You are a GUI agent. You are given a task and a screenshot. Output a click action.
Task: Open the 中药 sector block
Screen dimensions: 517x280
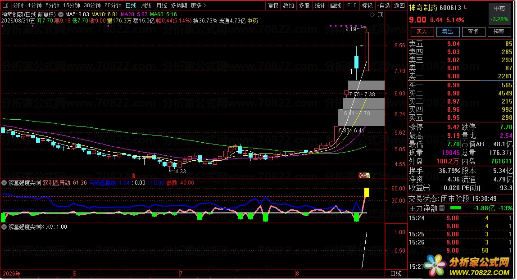click(x=499, y=14)
